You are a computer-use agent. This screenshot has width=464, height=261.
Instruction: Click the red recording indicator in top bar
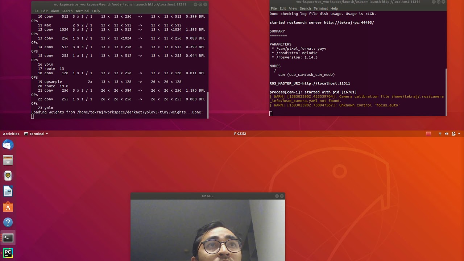click(428, 134)
